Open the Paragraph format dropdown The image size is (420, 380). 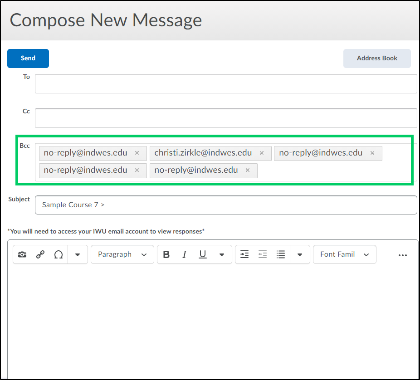tap(122, 254)
